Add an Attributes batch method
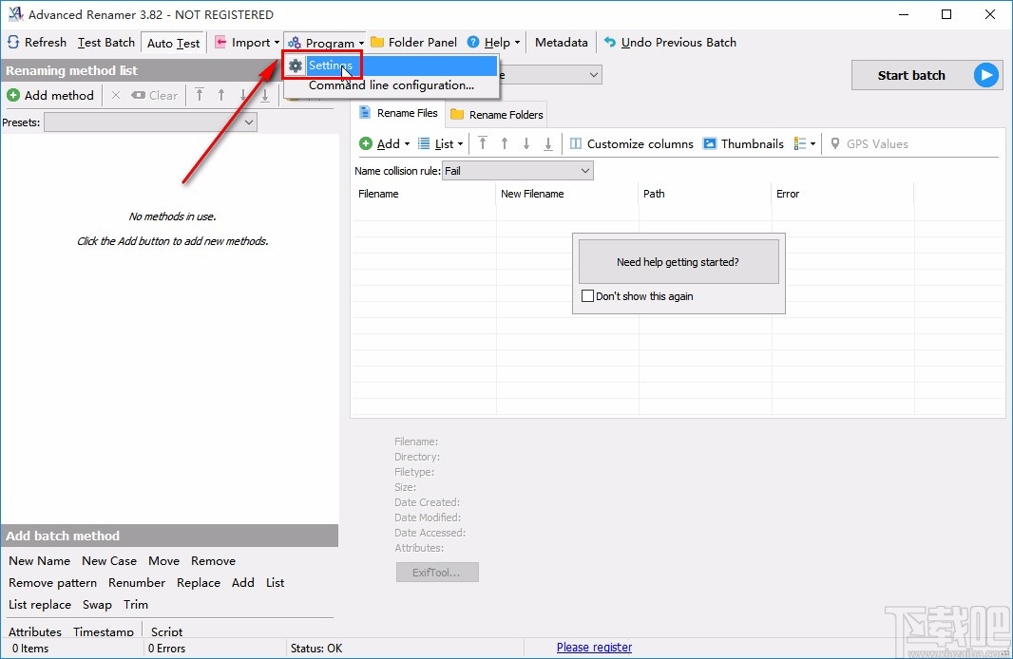Viewport: 1013px width, 659px height. [x=35, y=631]
